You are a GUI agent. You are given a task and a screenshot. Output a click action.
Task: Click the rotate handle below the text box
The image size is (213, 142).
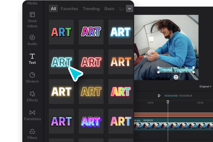176,77
